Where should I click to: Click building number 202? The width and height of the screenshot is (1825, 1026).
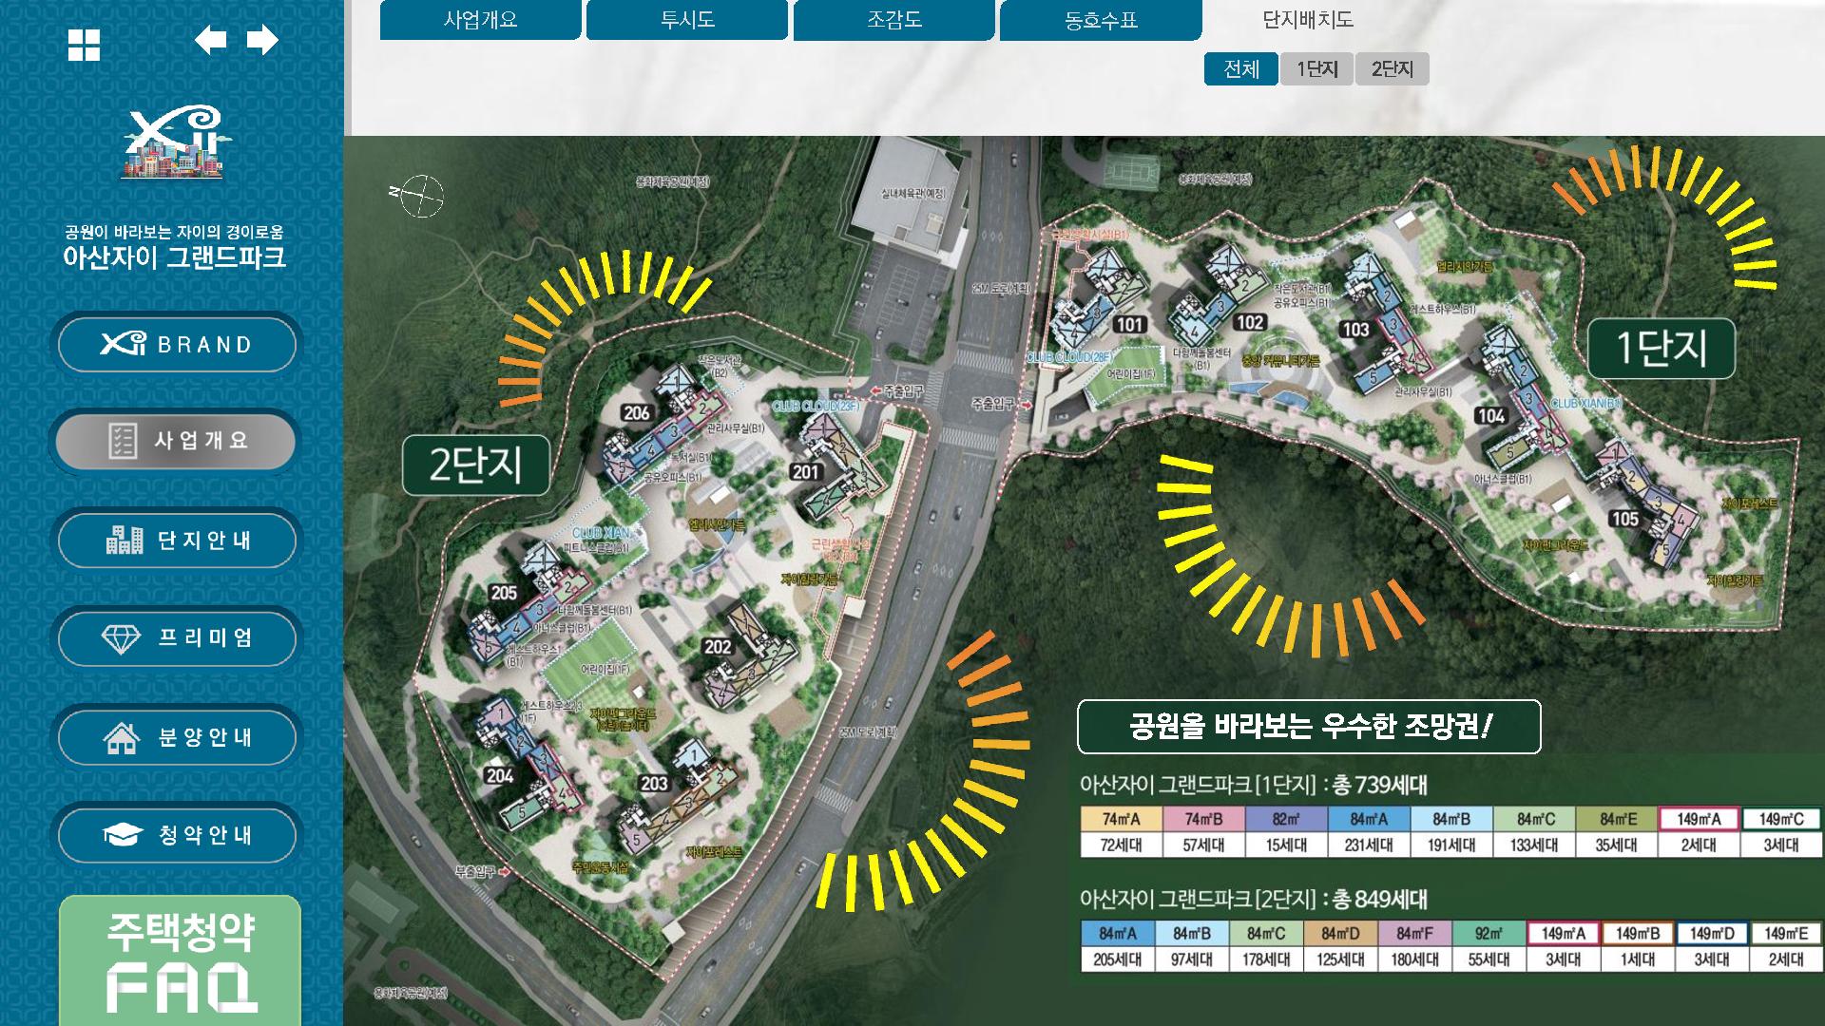(718, 647)
